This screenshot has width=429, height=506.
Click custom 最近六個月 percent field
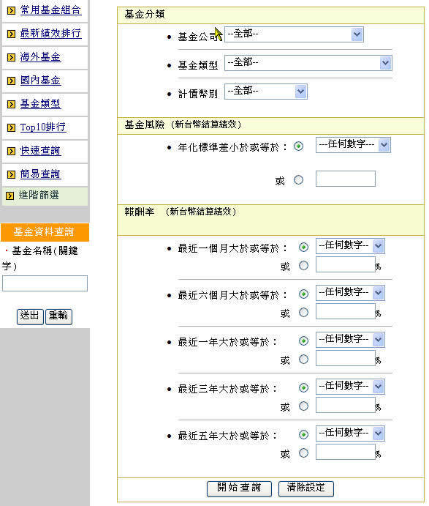click(x=345, y=311)
